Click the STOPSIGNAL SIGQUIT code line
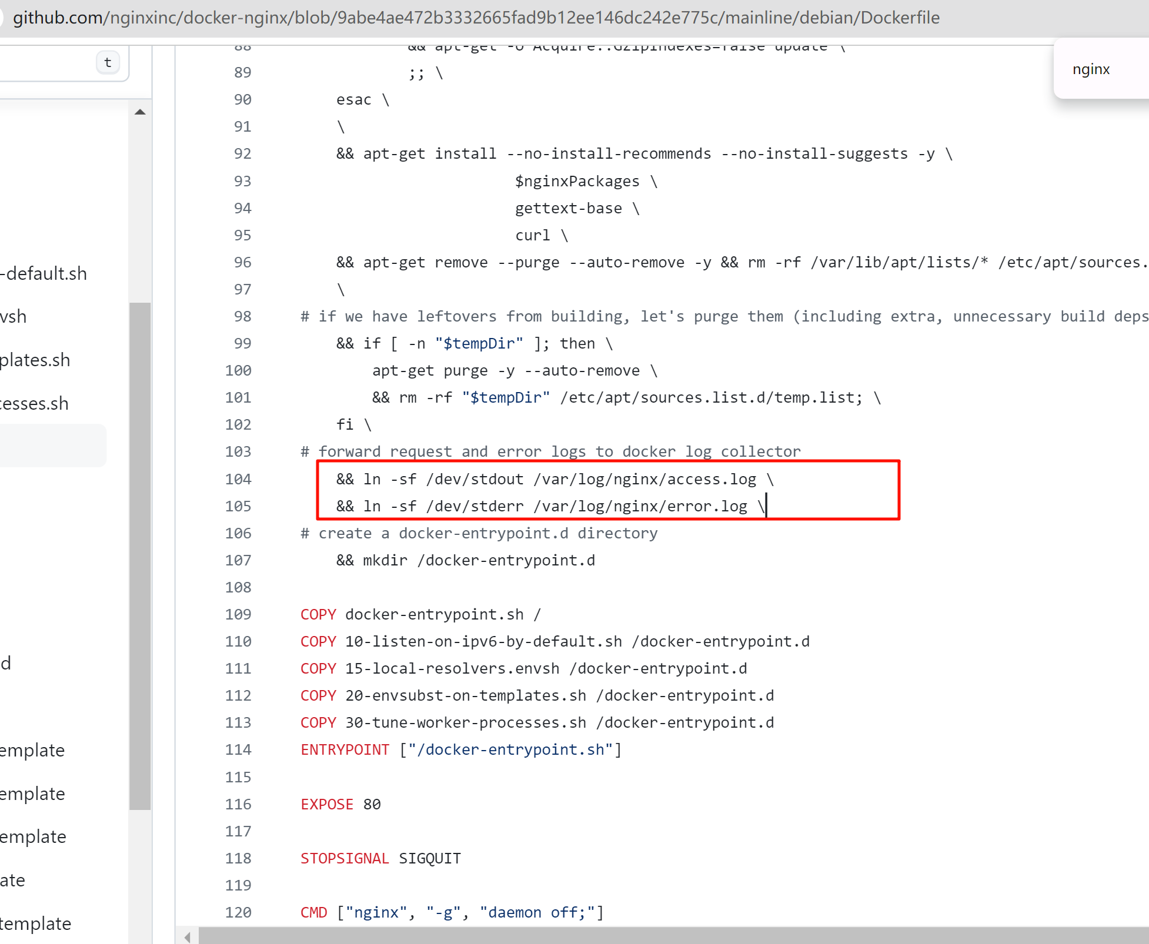The image size is (1149, 944). (380, 858)
